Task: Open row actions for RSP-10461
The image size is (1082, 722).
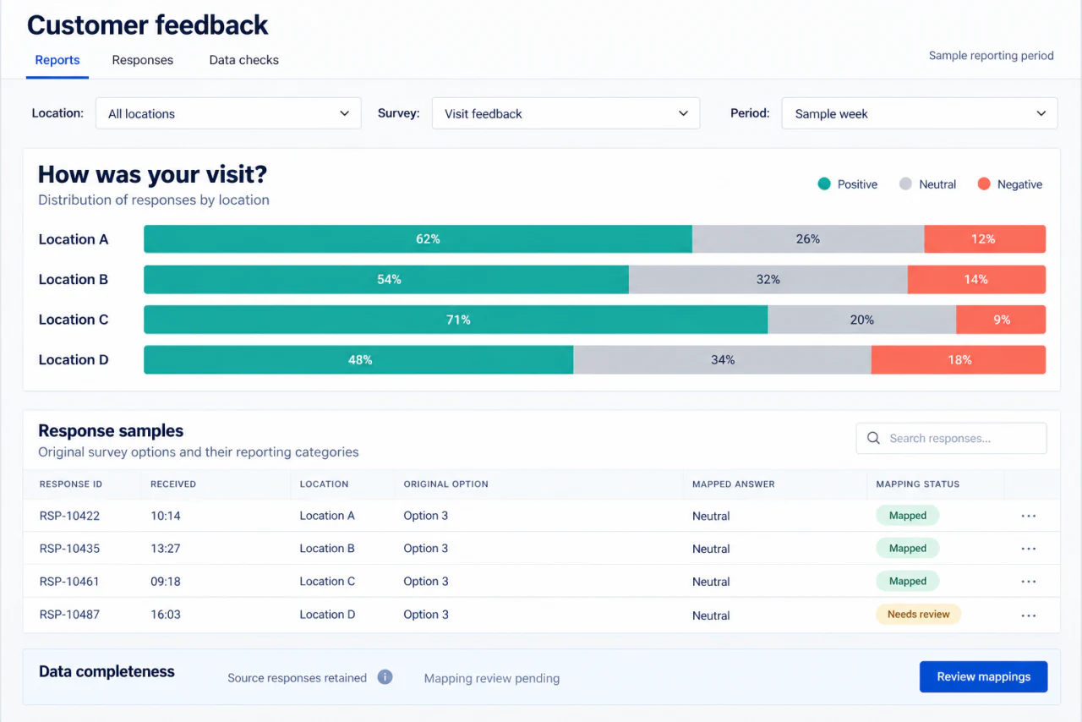Action: (1028, 582)
